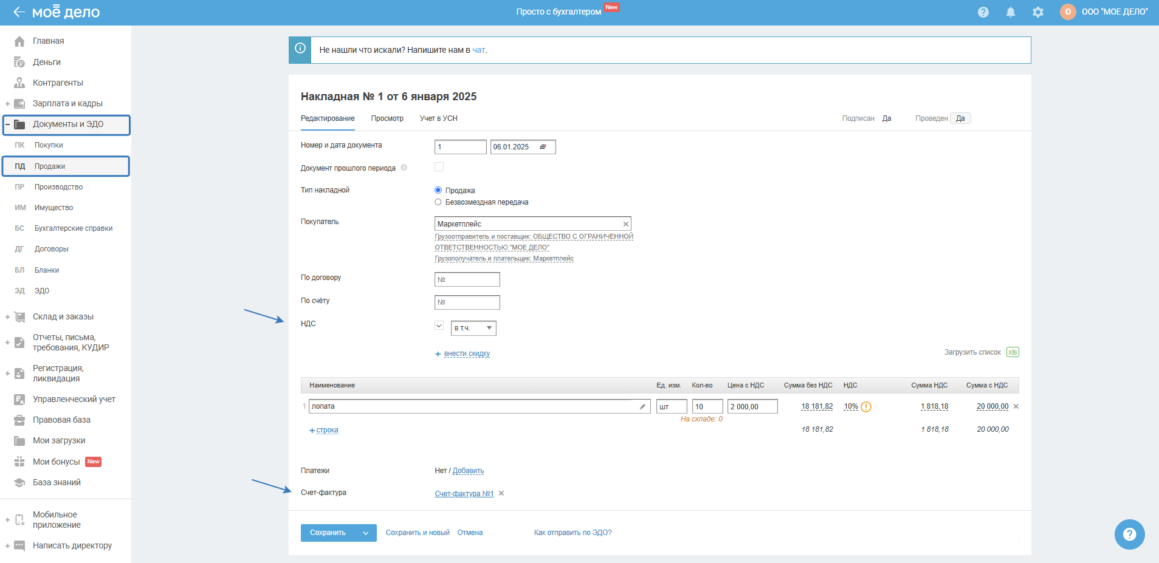Click Добавить link for Платежи
The image size is (1159, 563).
click(x=468, y=471)
